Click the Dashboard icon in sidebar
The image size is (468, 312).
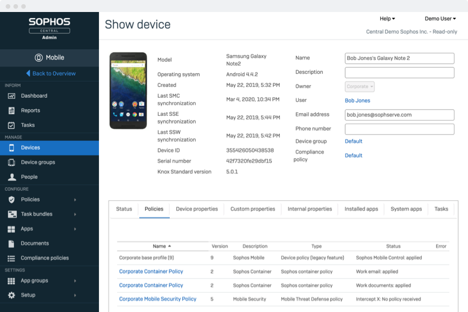(x=11, y=96)
